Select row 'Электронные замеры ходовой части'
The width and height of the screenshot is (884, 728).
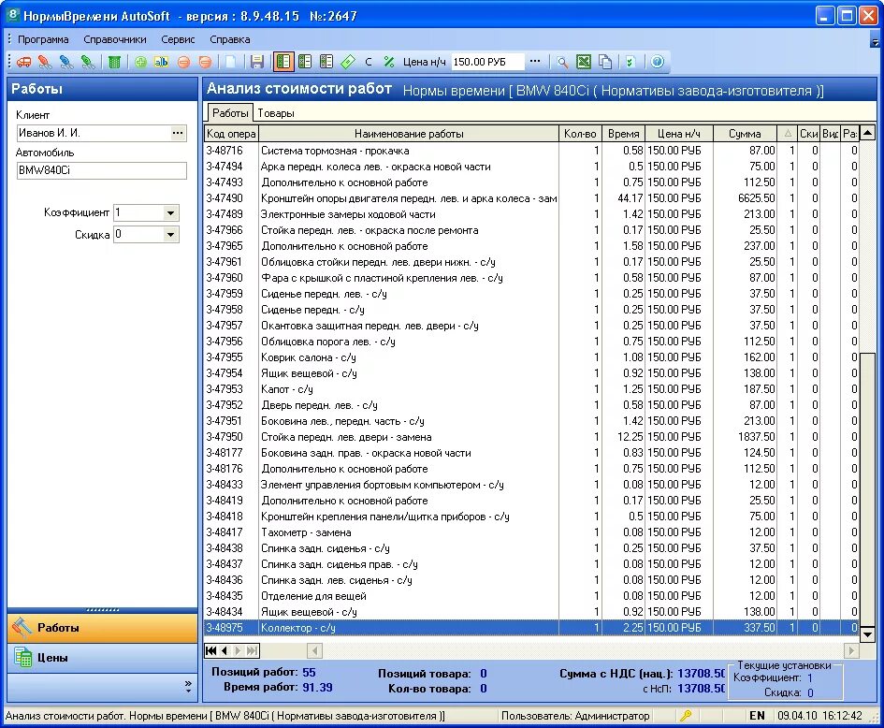coord(531,214)
